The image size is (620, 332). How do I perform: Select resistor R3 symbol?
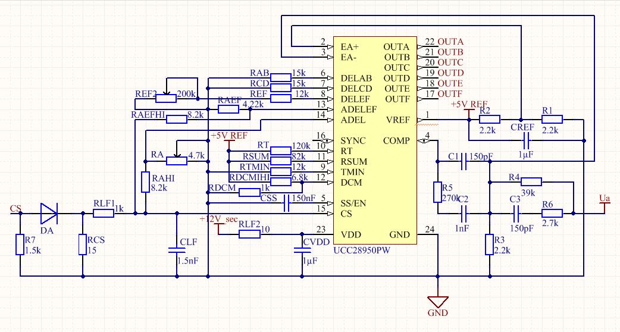[490, 245]
